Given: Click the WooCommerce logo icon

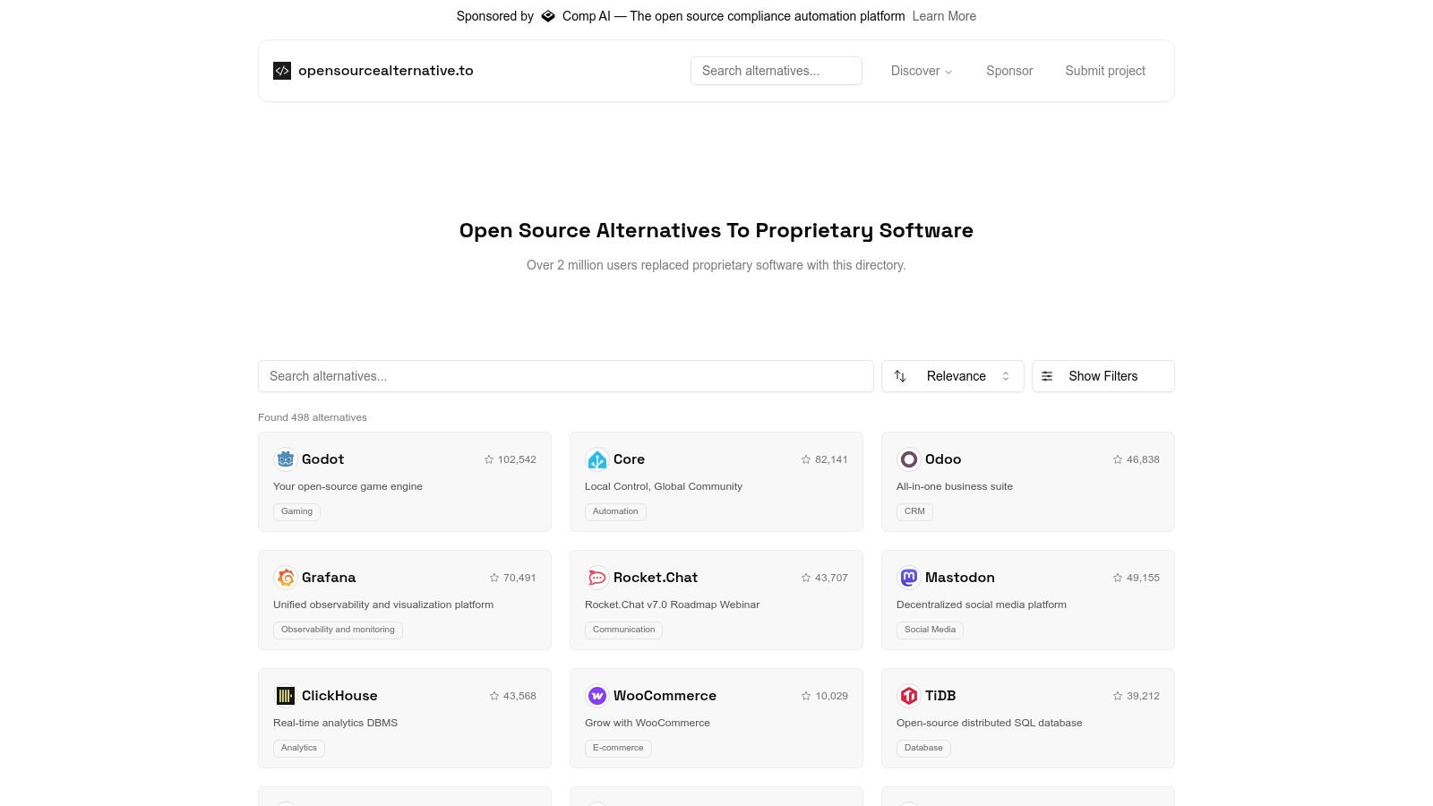Looking at the screenshot, I should 596,696.
